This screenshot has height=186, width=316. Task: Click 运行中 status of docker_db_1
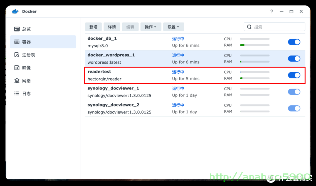178,39
